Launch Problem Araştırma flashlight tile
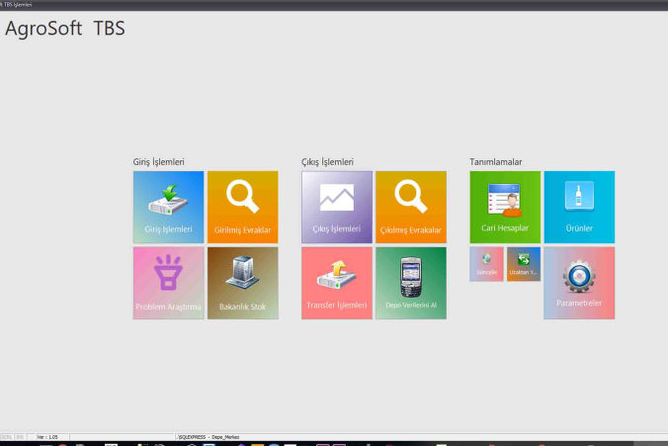The height and width of the screenshot is (446, 668). tap(168, 283)
